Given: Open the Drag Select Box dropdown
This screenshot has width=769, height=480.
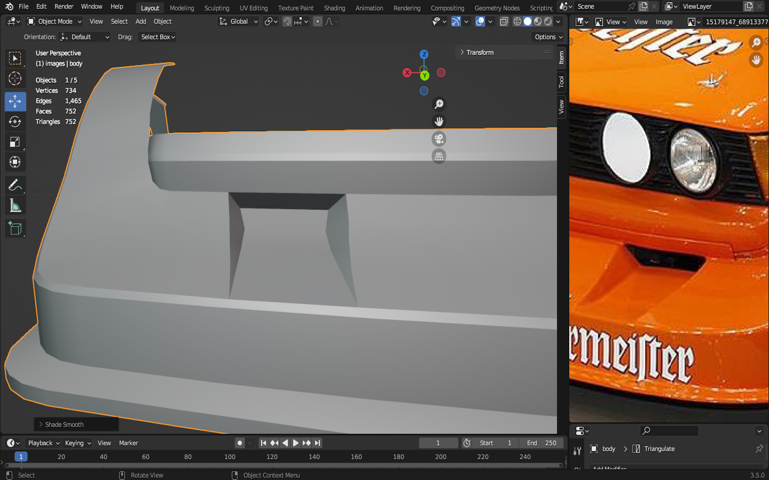Looking at the screenshot, I should [x=157, y=37].
